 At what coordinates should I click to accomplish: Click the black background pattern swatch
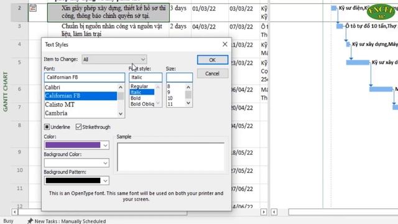tap(73, 180)
